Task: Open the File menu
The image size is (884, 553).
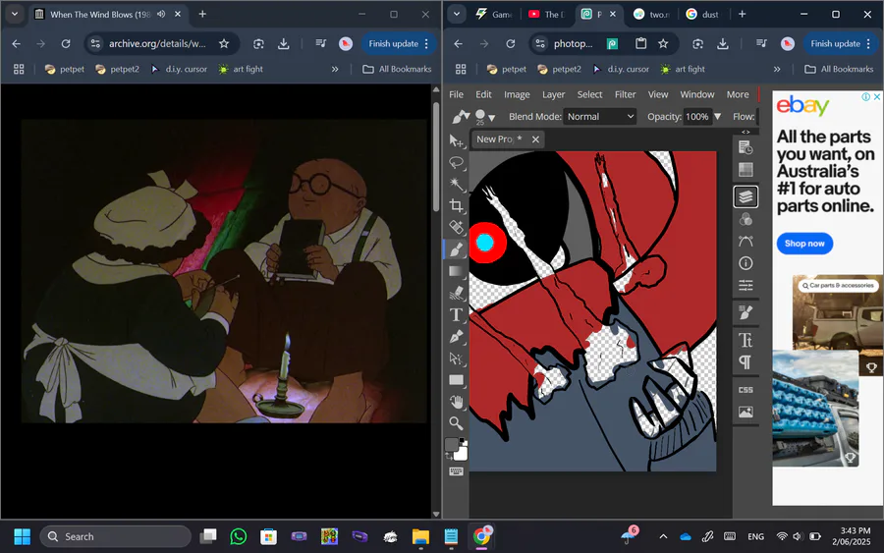Action: click(x=456, y=94)
